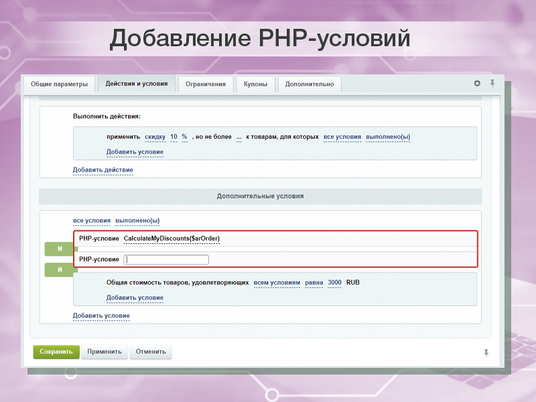The height and width of the screenshot is (402, 536).
Task: Open the Ограничения tab
Action: (x=205, y=84)
